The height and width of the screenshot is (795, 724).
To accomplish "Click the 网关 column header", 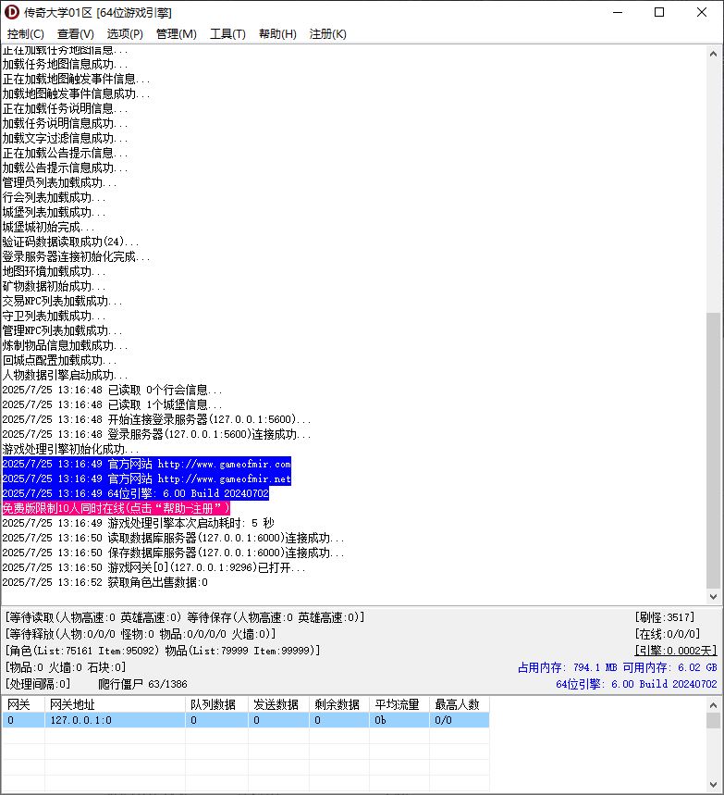I will coord(23,704).
